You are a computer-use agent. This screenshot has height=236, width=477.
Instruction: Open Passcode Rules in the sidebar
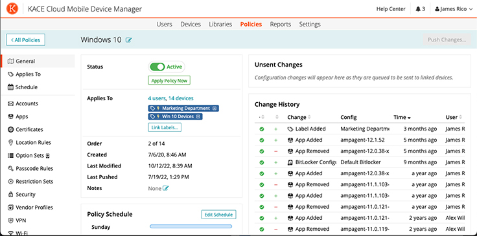[x=30, y=169]
